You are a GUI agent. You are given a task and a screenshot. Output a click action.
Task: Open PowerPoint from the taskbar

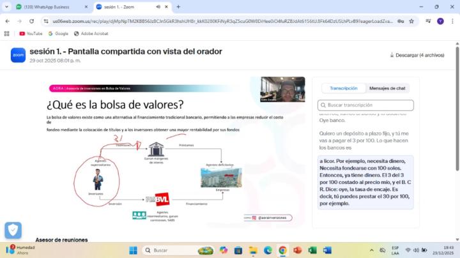click(298, 250)
